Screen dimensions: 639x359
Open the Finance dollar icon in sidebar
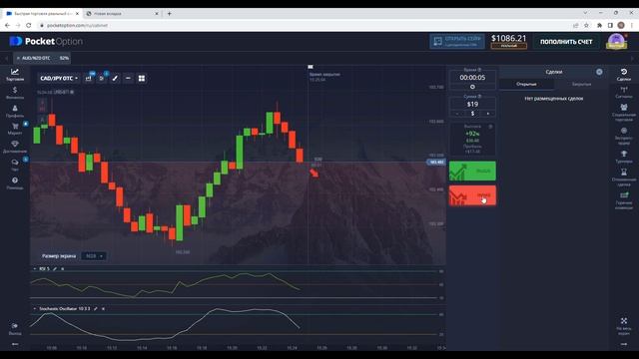pos(15,93)
